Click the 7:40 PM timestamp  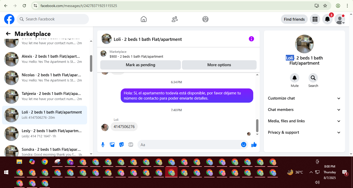click(177, 110)
